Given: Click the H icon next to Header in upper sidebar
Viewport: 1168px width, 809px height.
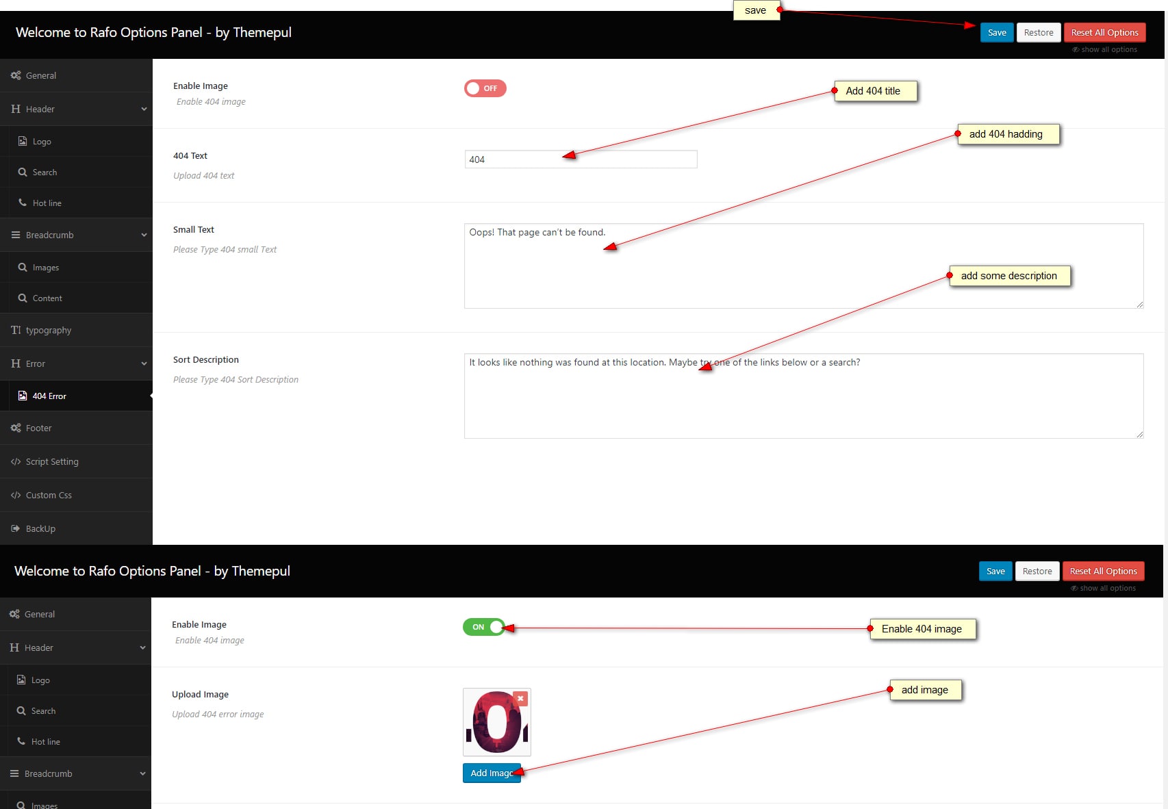Looking at the screenshot, I should [x=16, y=109].
